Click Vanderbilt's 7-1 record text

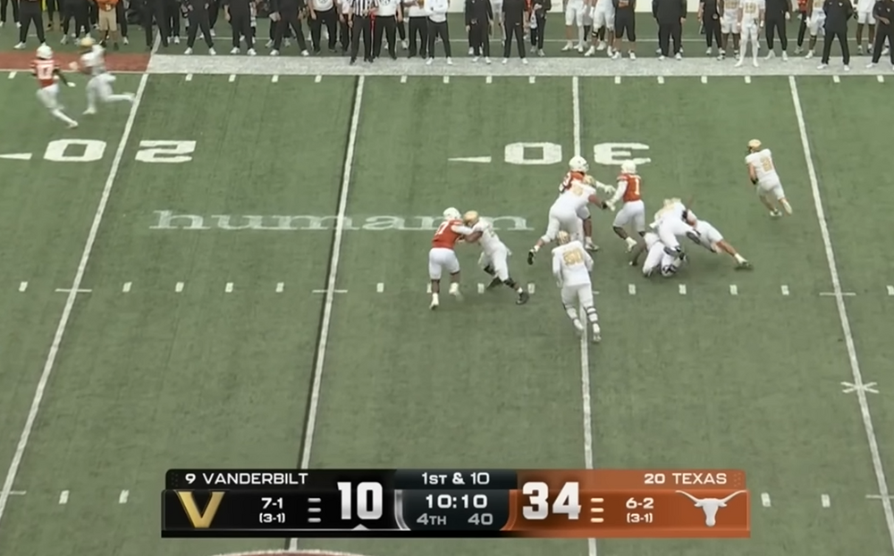[x=273, y=503]
